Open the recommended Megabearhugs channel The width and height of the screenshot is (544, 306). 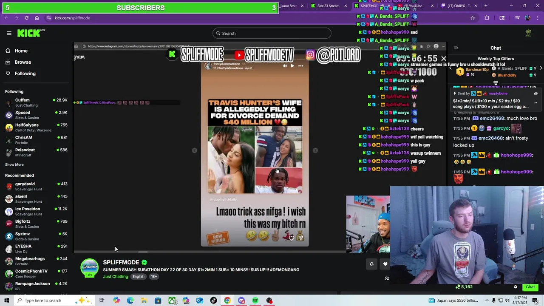36,261
